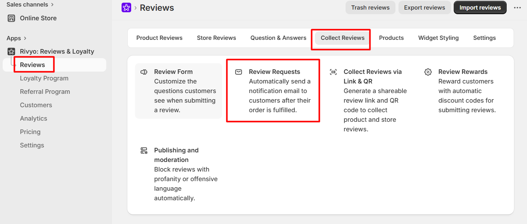Click the Trash reviews button
Image resolution: width=527 pixels, height=224 pixels.
(x=371, y=8)
